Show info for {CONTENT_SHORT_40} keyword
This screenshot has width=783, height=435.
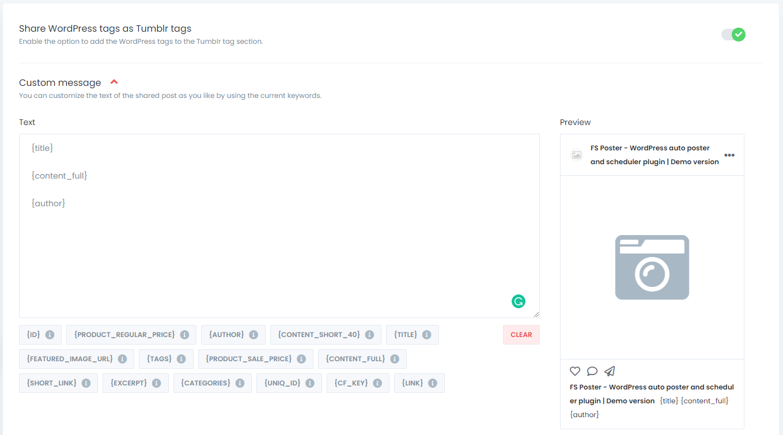pyautogui.click(x=369, y=335)
